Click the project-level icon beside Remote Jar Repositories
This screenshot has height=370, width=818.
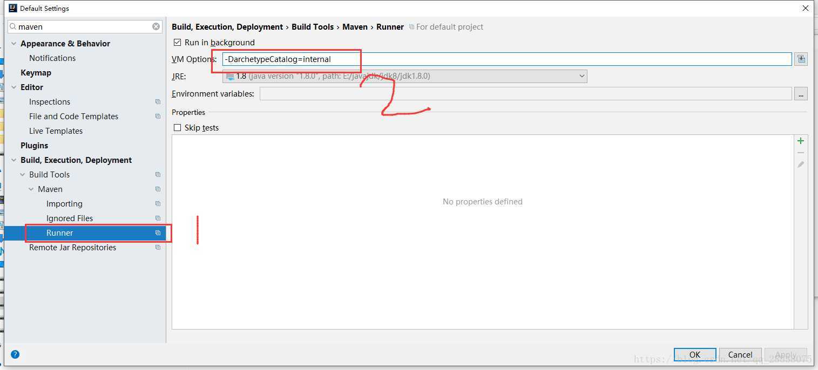(158, 248)
